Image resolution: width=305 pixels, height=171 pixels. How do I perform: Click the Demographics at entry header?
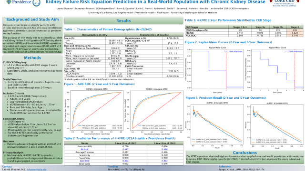coord(94,35)
